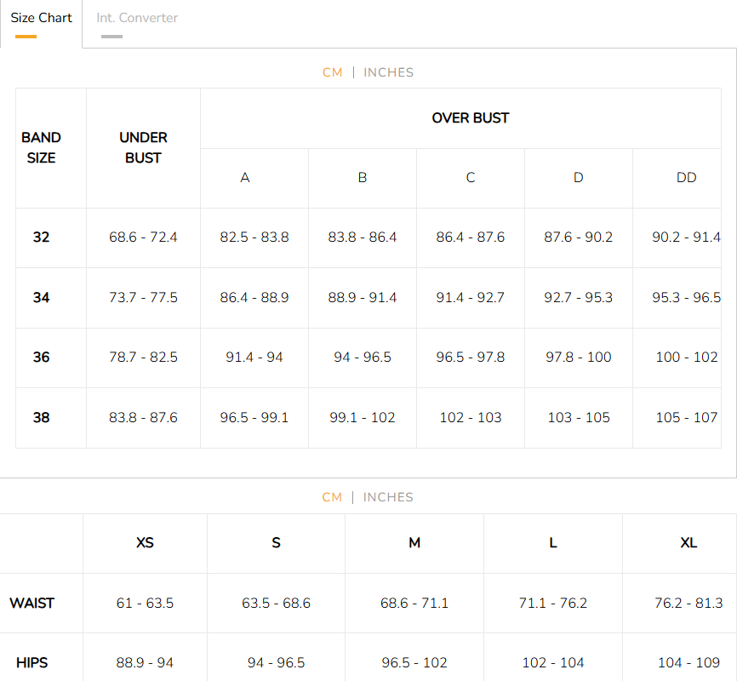Select the XS size column header
737x681 pixels.
tap(145, 543)
